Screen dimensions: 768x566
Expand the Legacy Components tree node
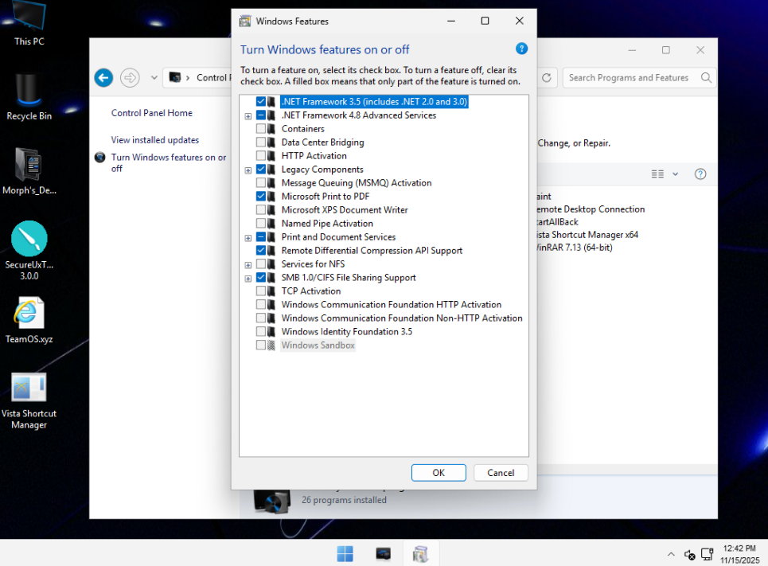point(248,170)
